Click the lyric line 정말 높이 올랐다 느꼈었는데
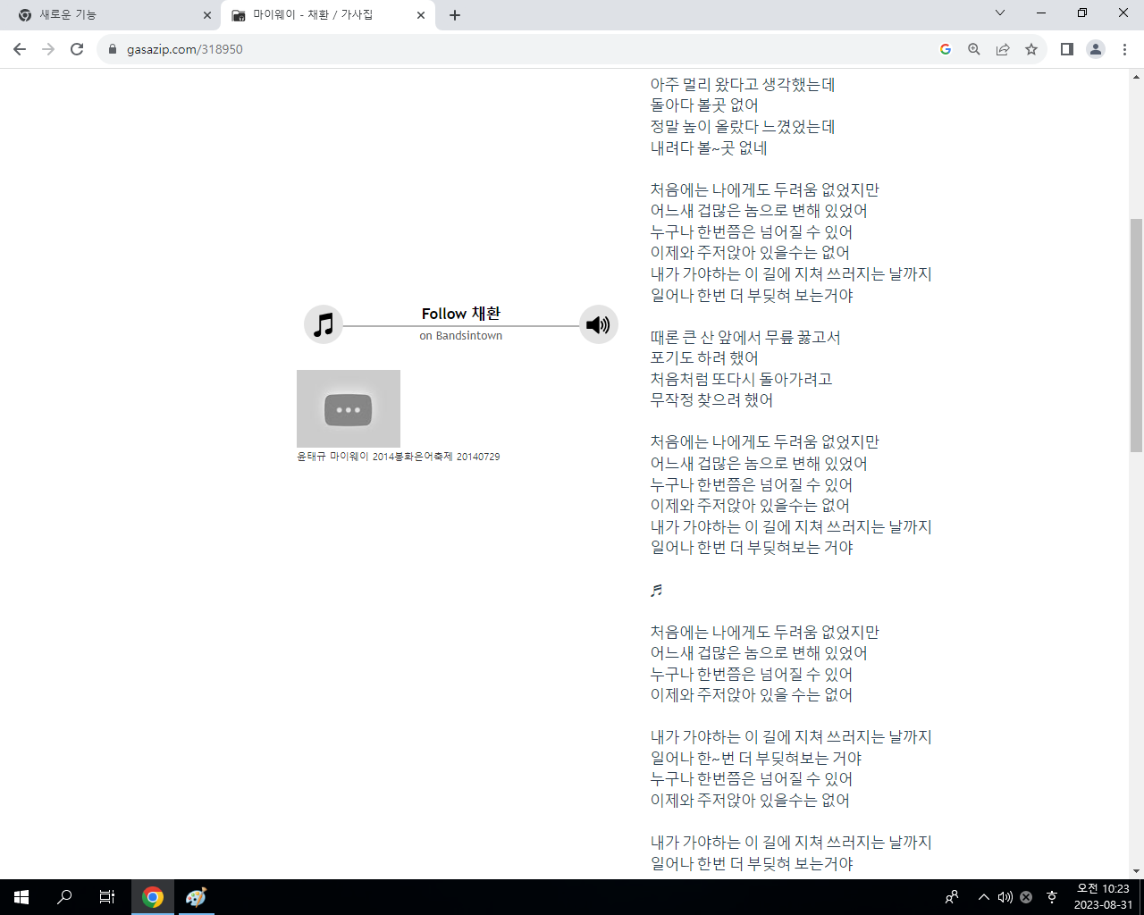Image resolution: width=1144 pixels, height=915 pixels. click(x=743, y=127)
